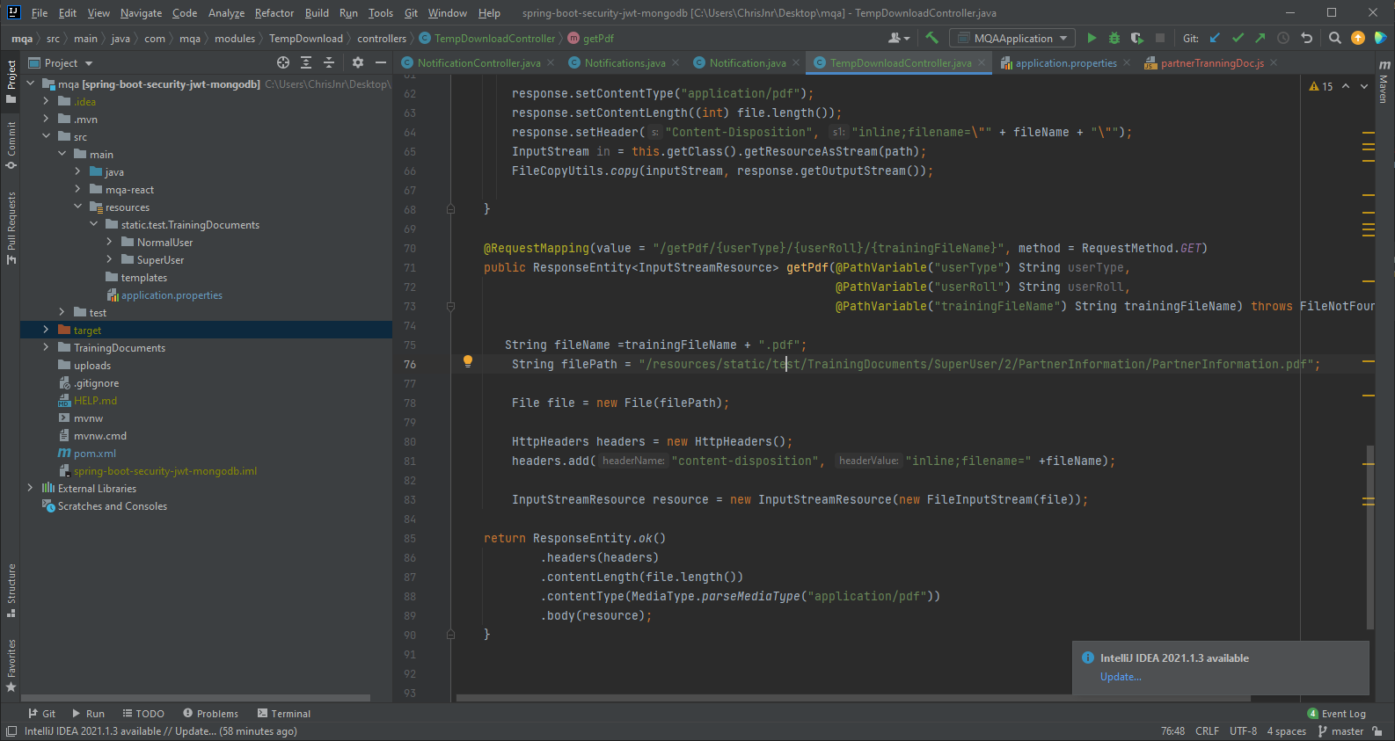Collapse All icon in Project panel
Image resolution: width=1395 pixels, height=741 pixels.
329,62
